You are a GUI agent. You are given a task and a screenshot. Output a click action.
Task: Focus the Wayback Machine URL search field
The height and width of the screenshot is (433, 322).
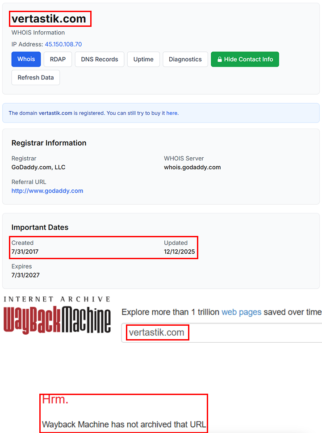point(222,333)
